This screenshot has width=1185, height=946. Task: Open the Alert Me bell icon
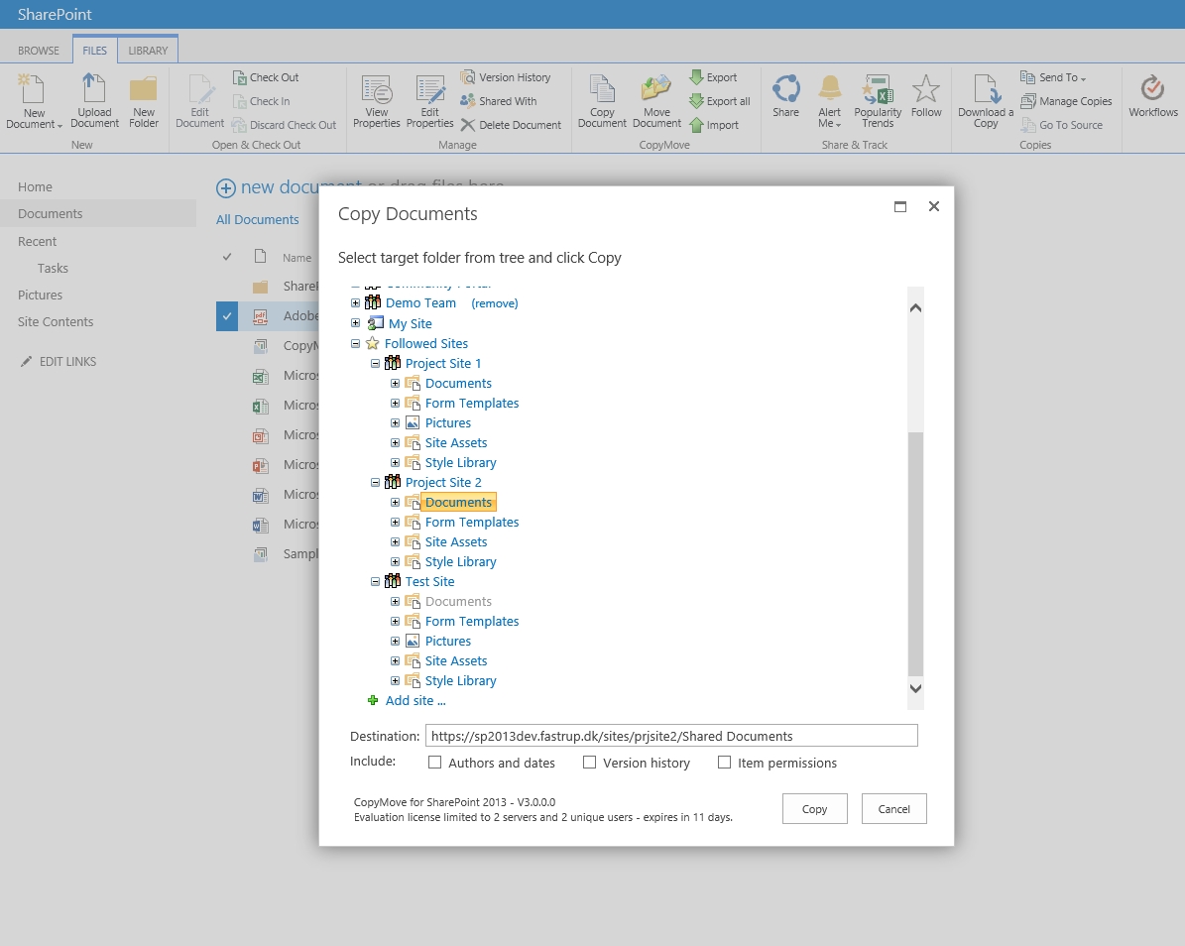[x=829, y=87]
